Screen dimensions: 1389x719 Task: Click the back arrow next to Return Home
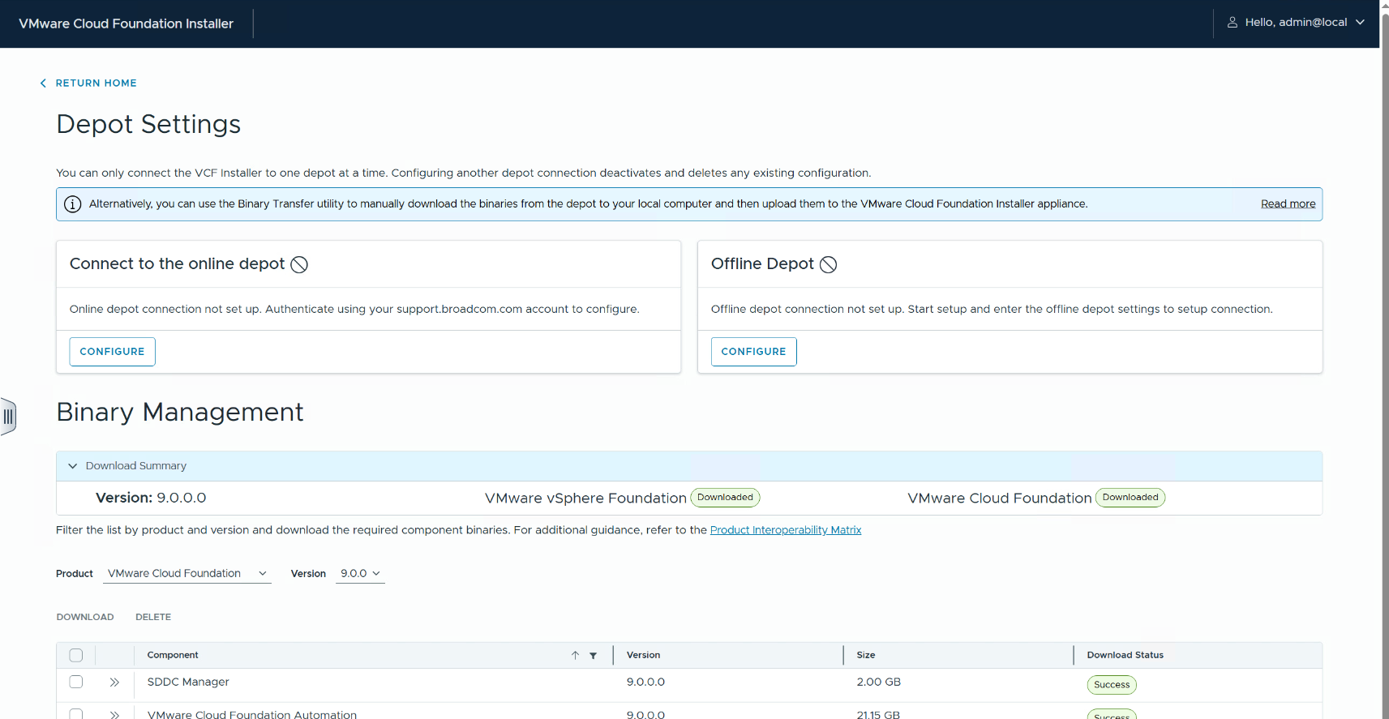click(43, 83)
